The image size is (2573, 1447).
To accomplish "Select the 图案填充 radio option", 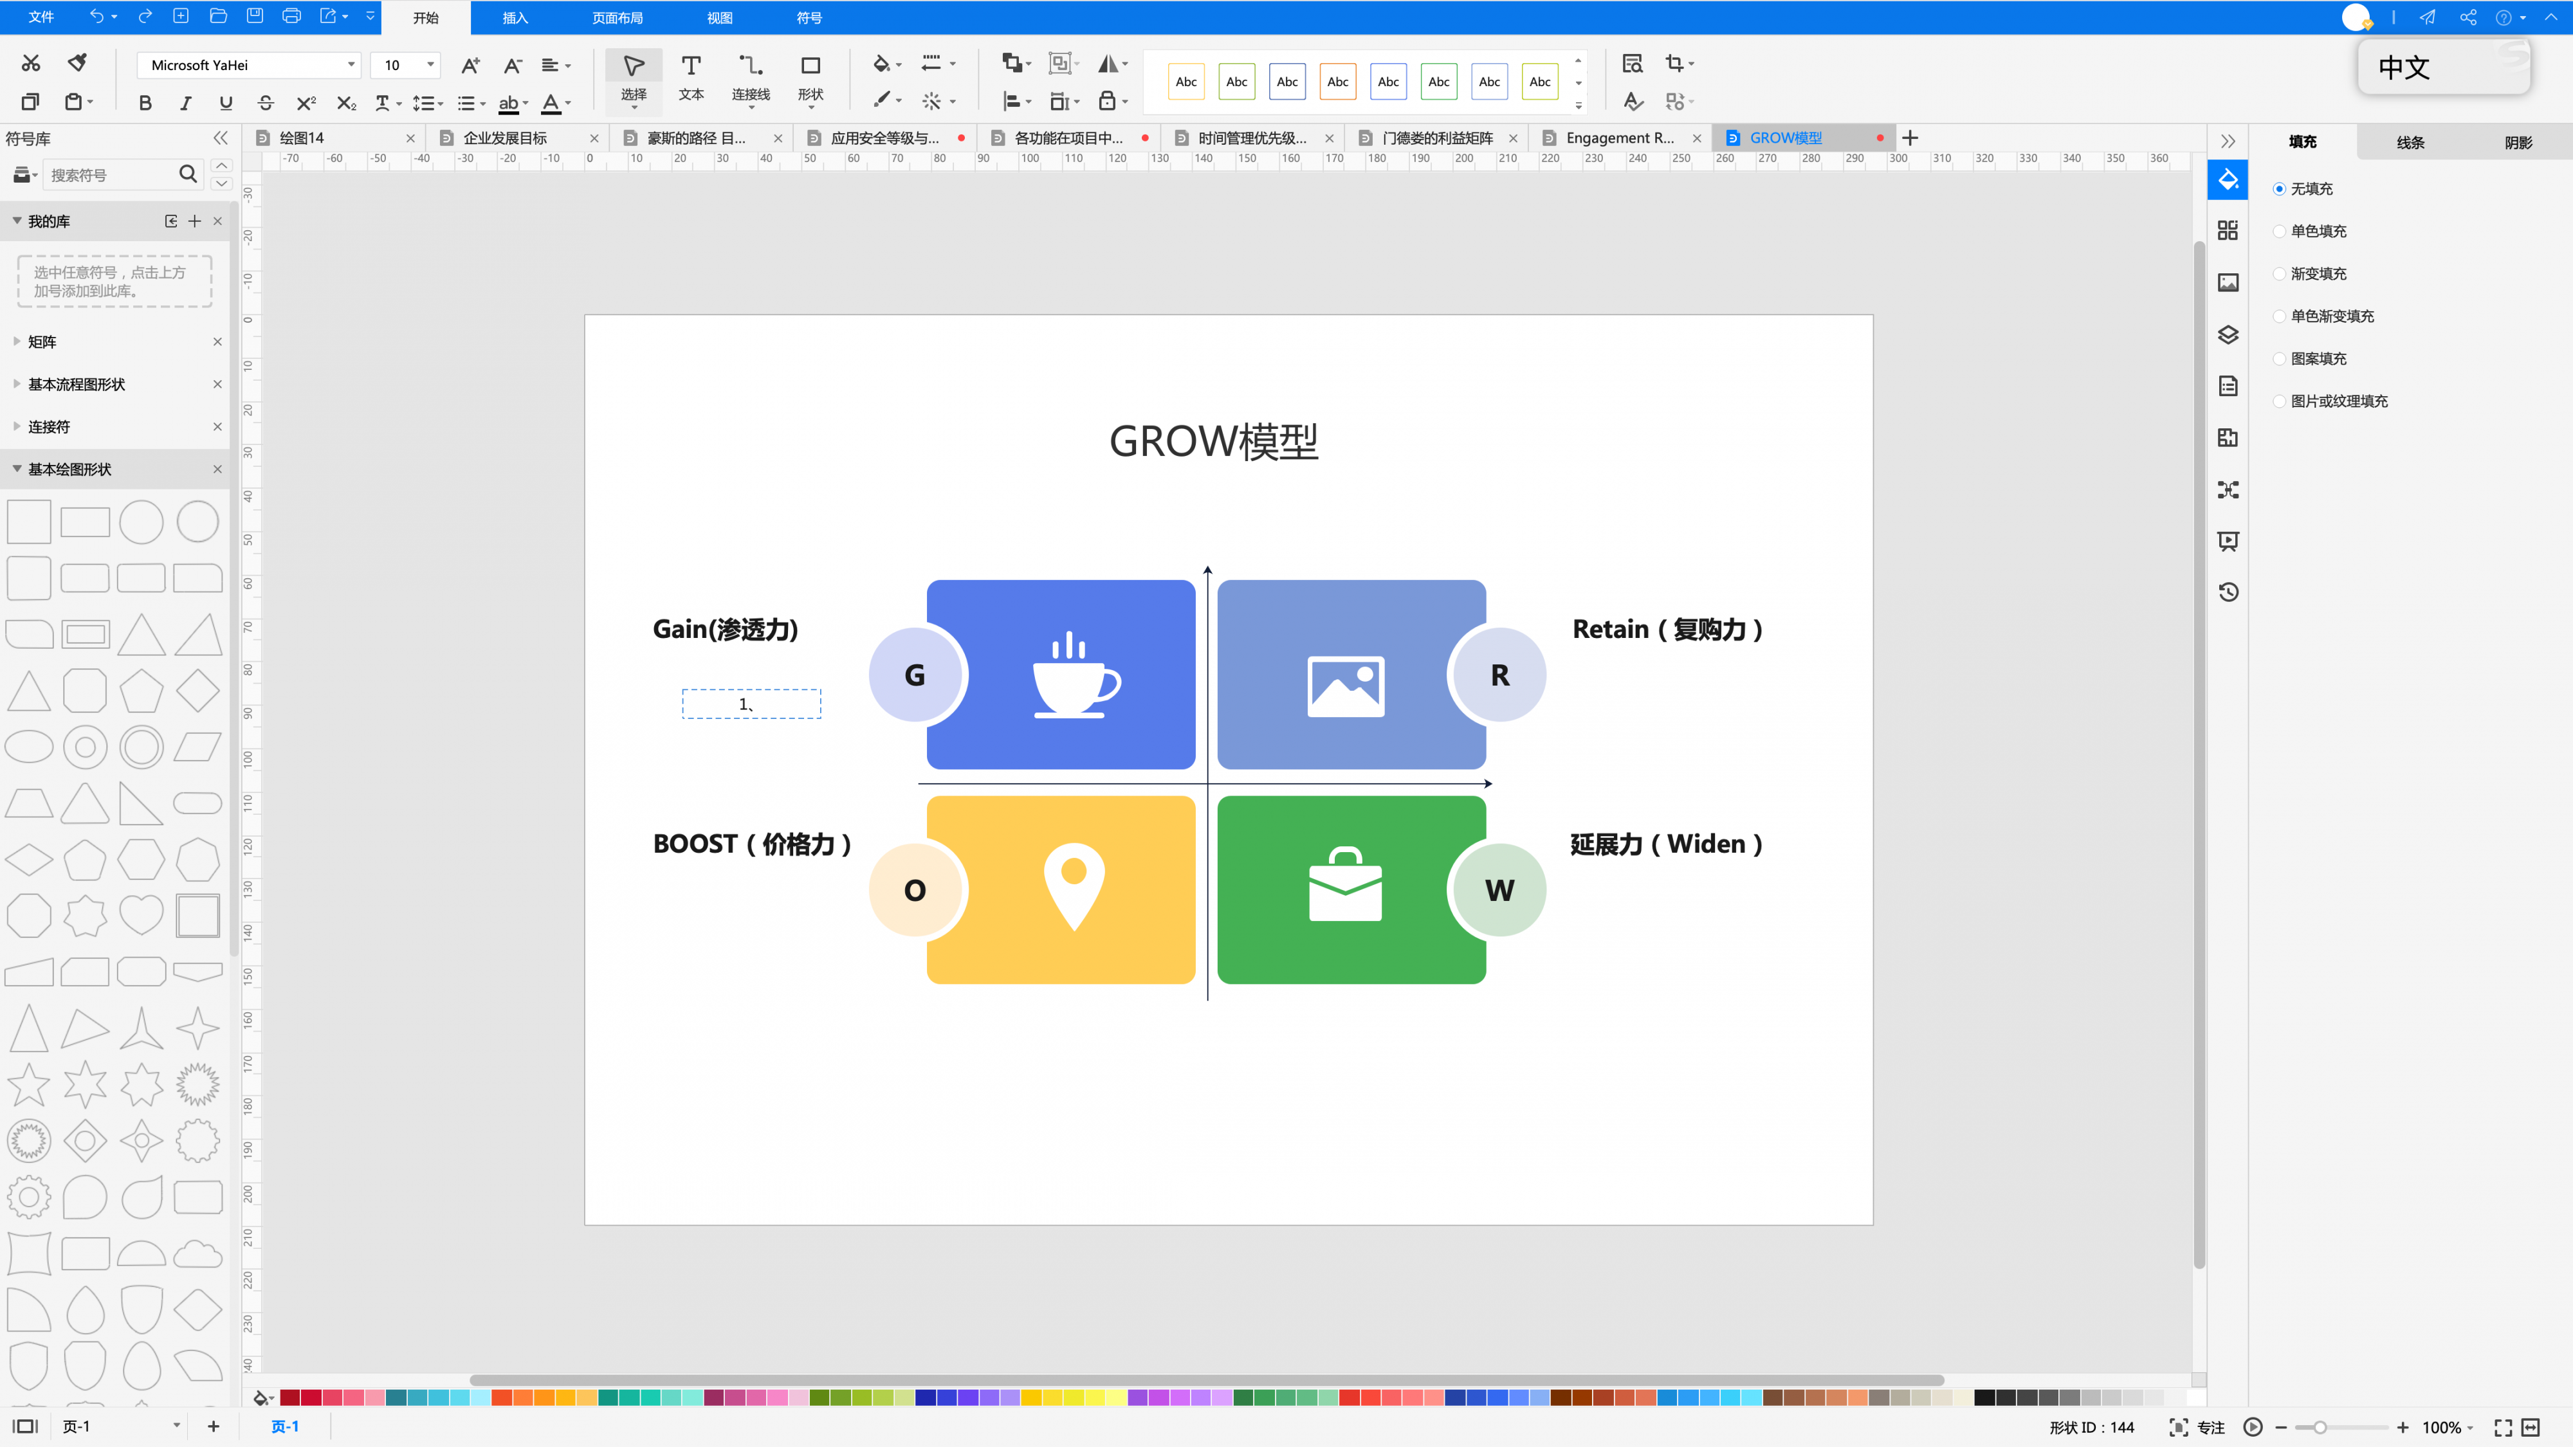I will click(2279, 358).
